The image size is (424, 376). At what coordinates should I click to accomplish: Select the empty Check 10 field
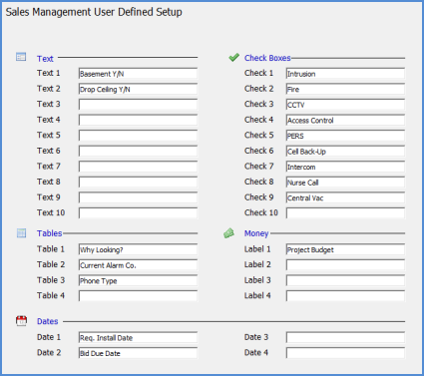tap(345, 213)
